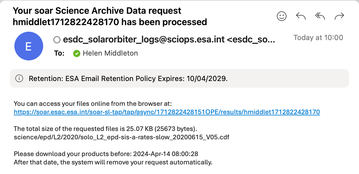Click the presence status circle beside sender address
359x174 pixels.
[x=57, y=40]
